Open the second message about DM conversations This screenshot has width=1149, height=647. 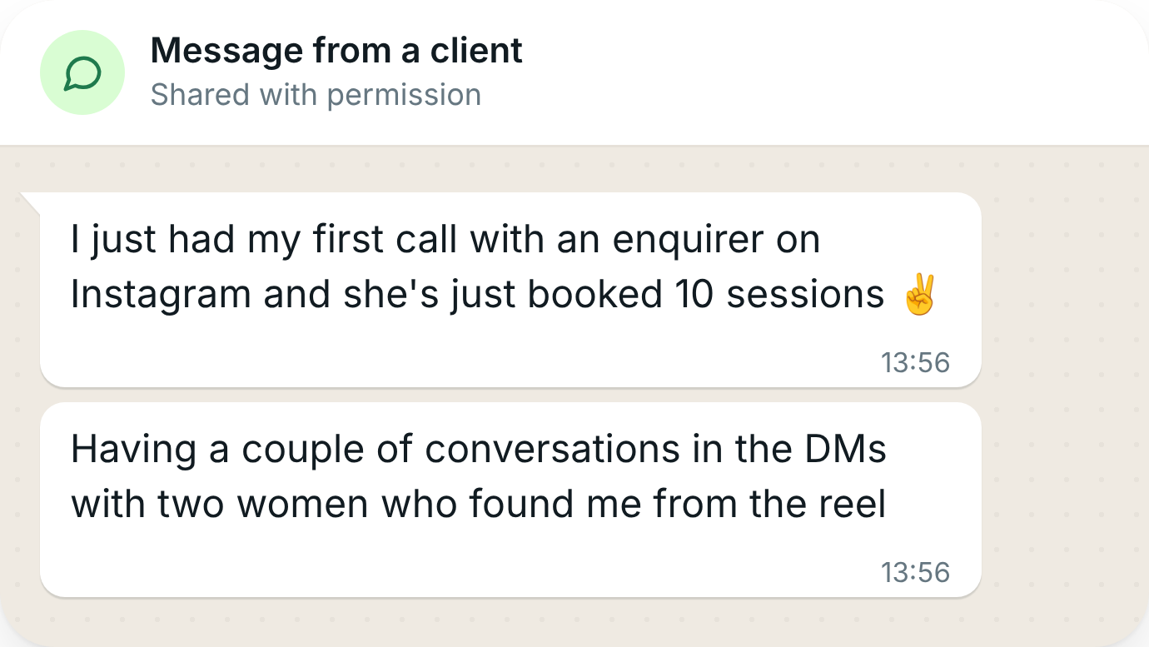pos(510,500)
